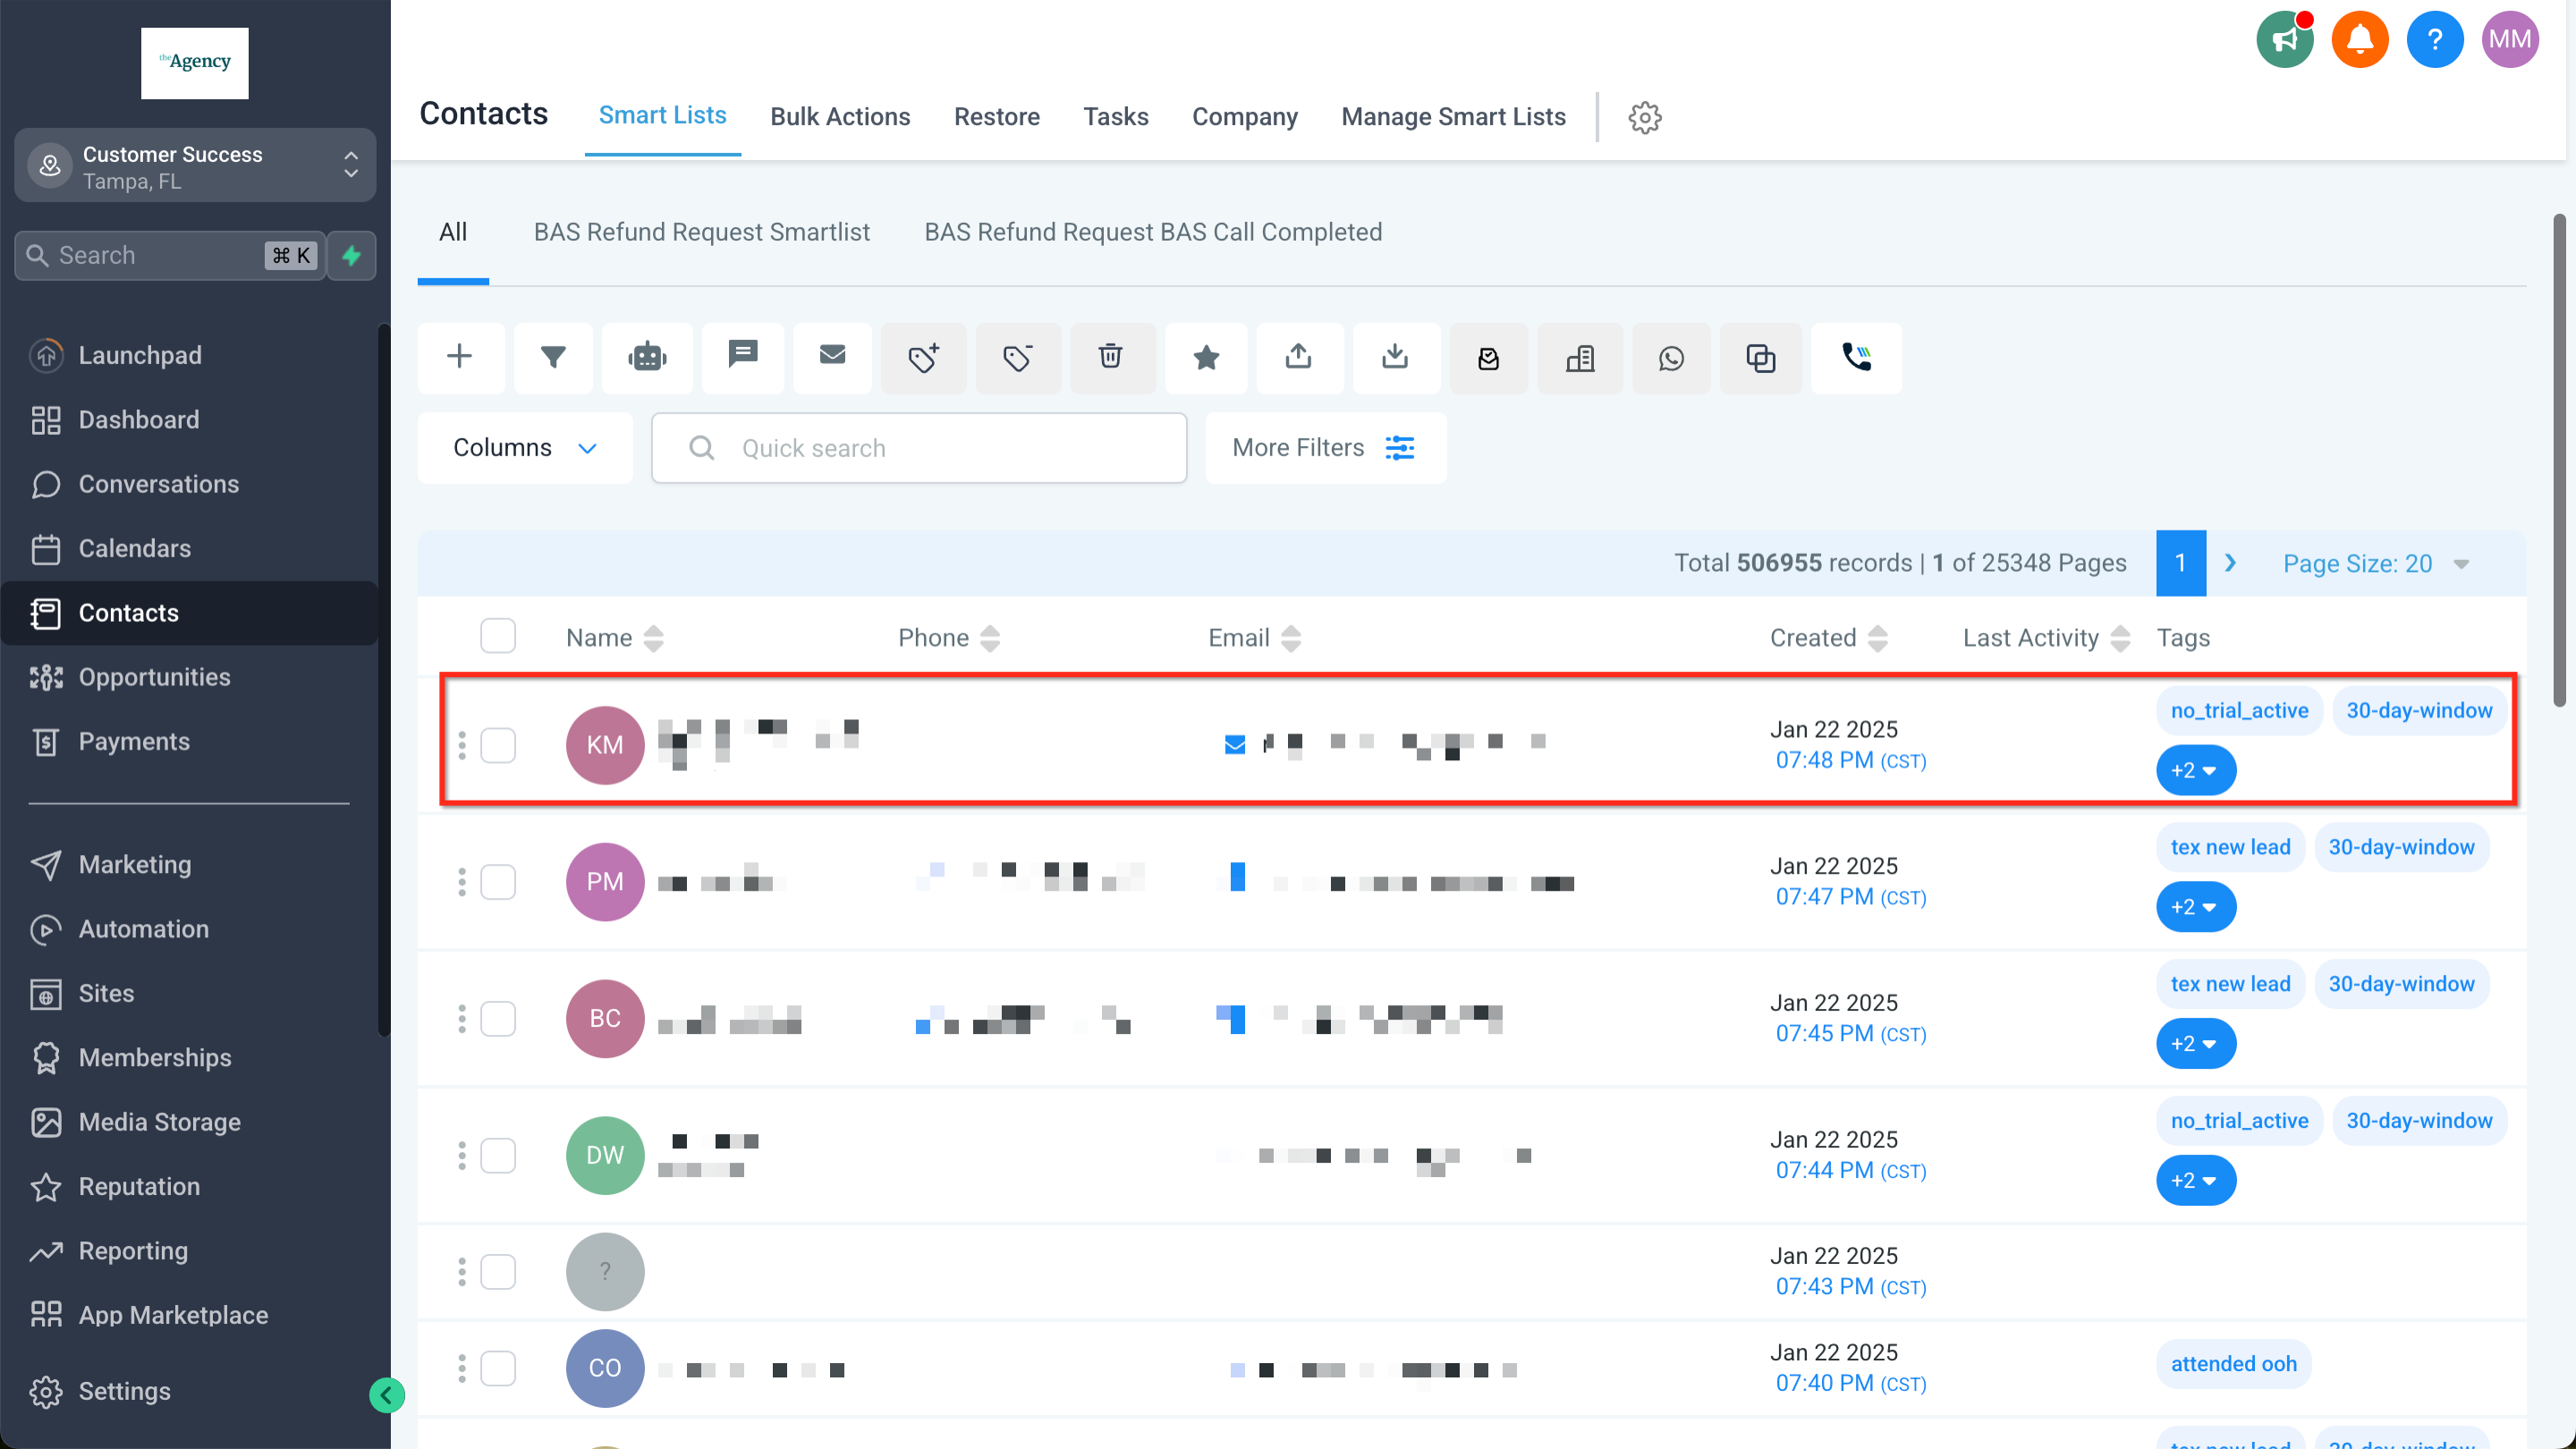
Task: Expand +2 tags on PM row
Action: 2195,907
